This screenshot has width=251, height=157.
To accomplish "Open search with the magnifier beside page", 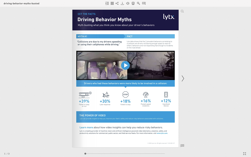I will coord(182,11).
